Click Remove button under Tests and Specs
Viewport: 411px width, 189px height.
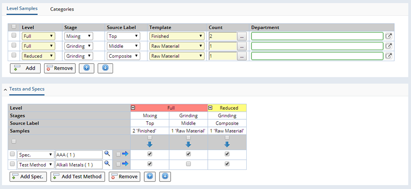click(x=125, y=177)
